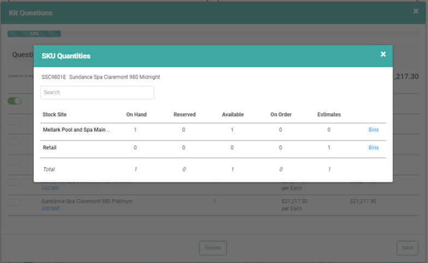Click the Estimates column header
The width and height of the screenshot is (428, 263).
pyautogui.click(x=329, y=115)
